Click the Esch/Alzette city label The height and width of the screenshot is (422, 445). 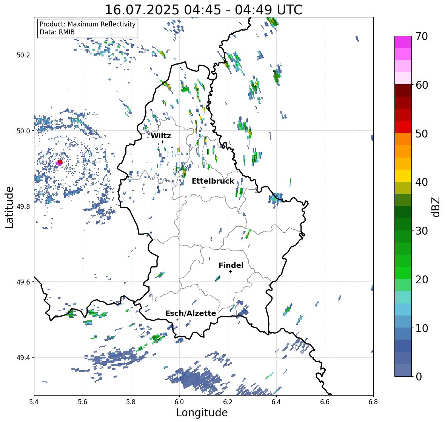[x=191, y=313]
